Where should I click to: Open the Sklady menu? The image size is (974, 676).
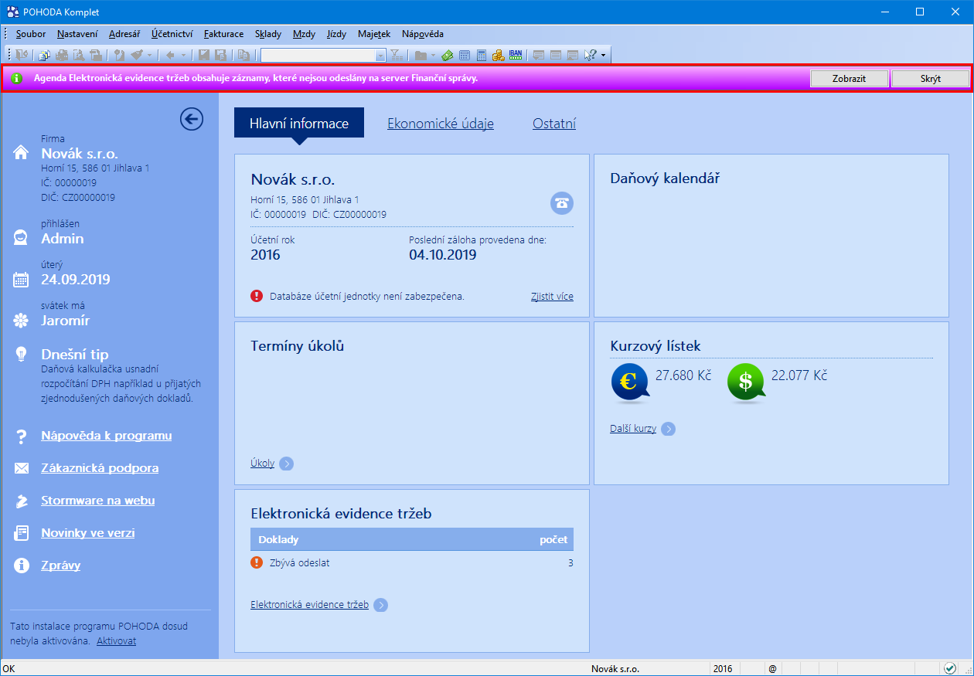pyautogui.click(x=268, y=34)
